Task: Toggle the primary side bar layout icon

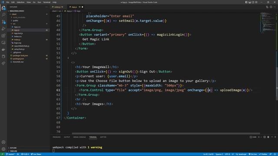Action: (246, 2)
